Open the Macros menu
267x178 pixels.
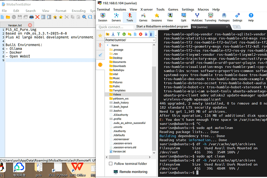pyautogui.click(x=203, y=10)
